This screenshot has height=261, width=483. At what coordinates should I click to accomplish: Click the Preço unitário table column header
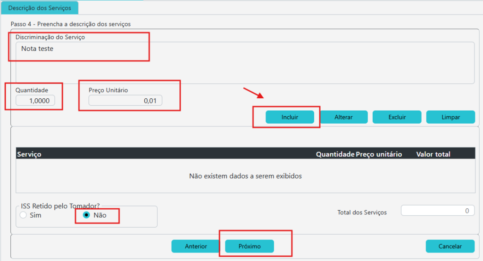[x=379, y=154]
